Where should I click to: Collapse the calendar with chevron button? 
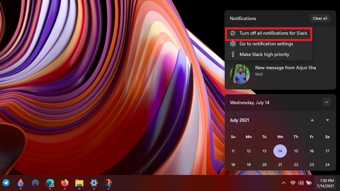coord(326,102)
